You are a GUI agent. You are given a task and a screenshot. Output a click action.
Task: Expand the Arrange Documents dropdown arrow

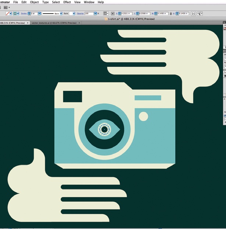tap(9, 7)
